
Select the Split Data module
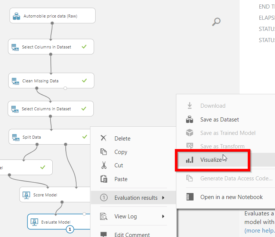[x=50, y=137]
